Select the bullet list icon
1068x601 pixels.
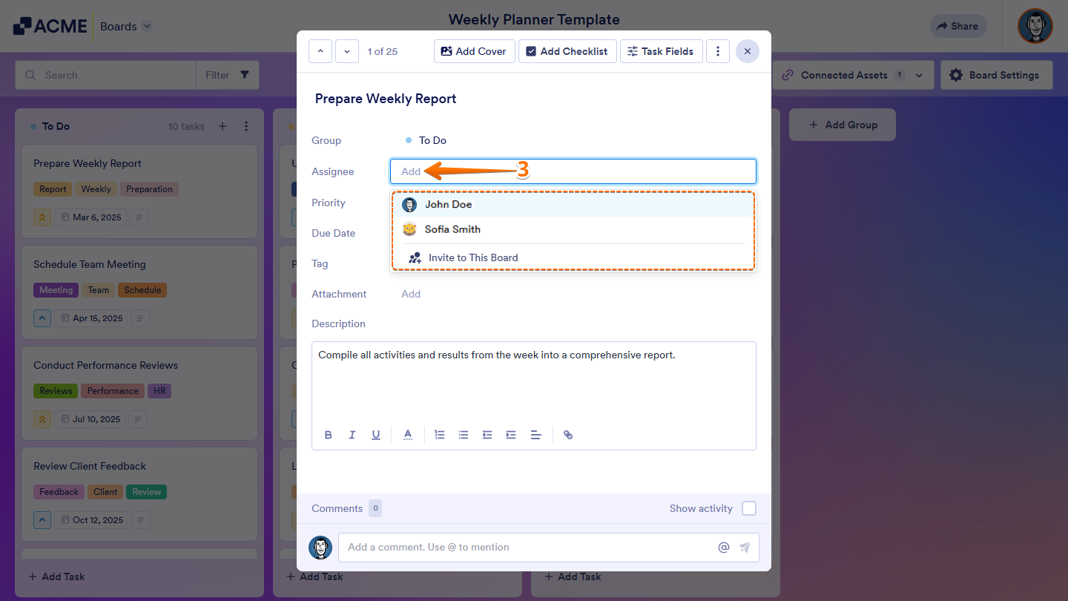(x=464, y=434)
